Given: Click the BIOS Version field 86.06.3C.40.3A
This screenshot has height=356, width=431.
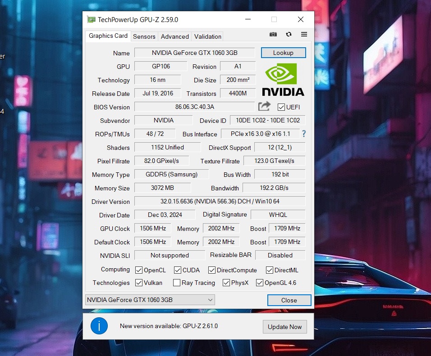Looking at the screenshot, I should 195,107.
